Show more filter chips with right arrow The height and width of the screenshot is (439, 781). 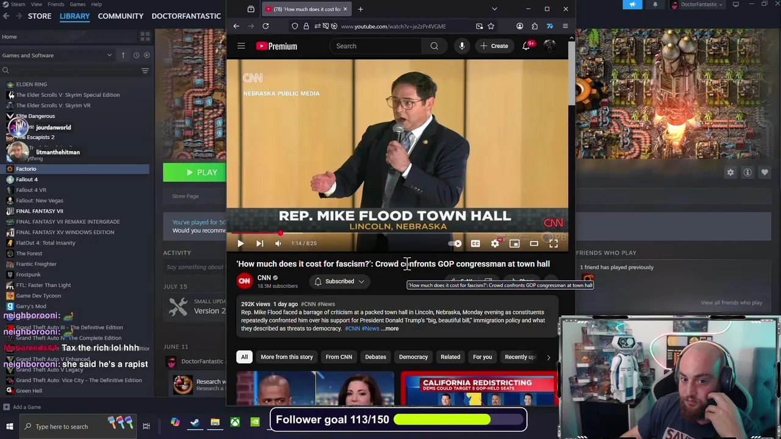pos(548,357)
